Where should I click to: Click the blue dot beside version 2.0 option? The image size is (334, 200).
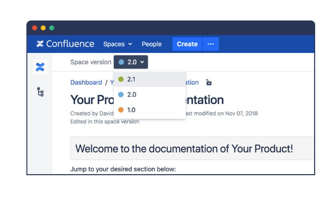point(121,94)
